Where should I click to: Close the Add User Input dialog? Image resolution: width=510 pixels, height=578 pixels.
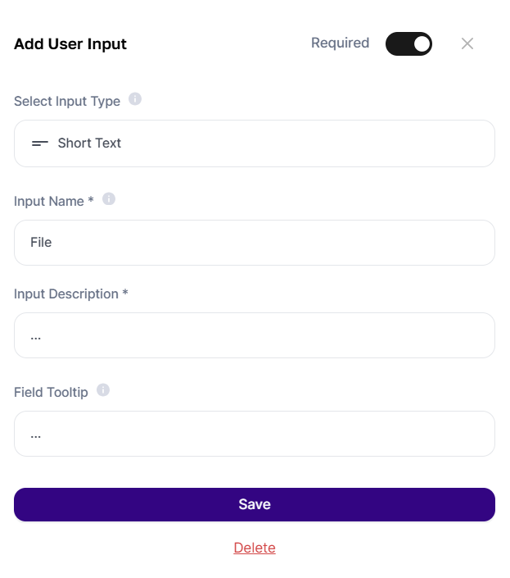[x=467, y=43]
